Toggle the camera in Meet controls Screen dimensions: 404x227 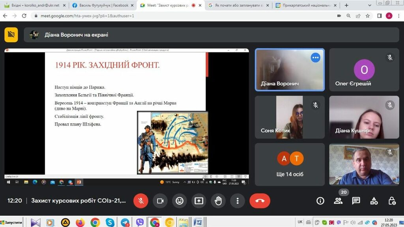coord(160,201)
